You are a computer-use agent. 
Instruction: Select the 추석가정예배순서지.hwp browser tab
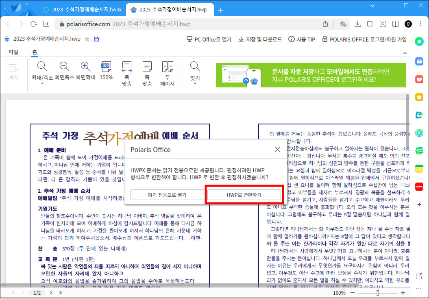[x=170, y=10]
